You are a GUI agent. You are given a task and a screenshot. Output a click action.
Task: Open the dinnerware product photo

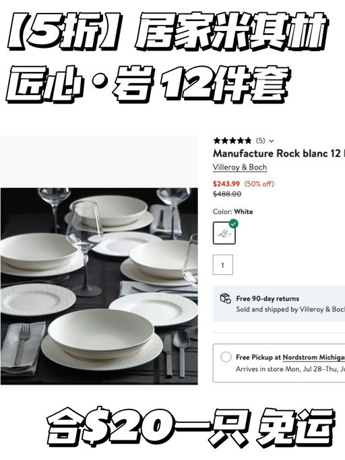[99, 286]
